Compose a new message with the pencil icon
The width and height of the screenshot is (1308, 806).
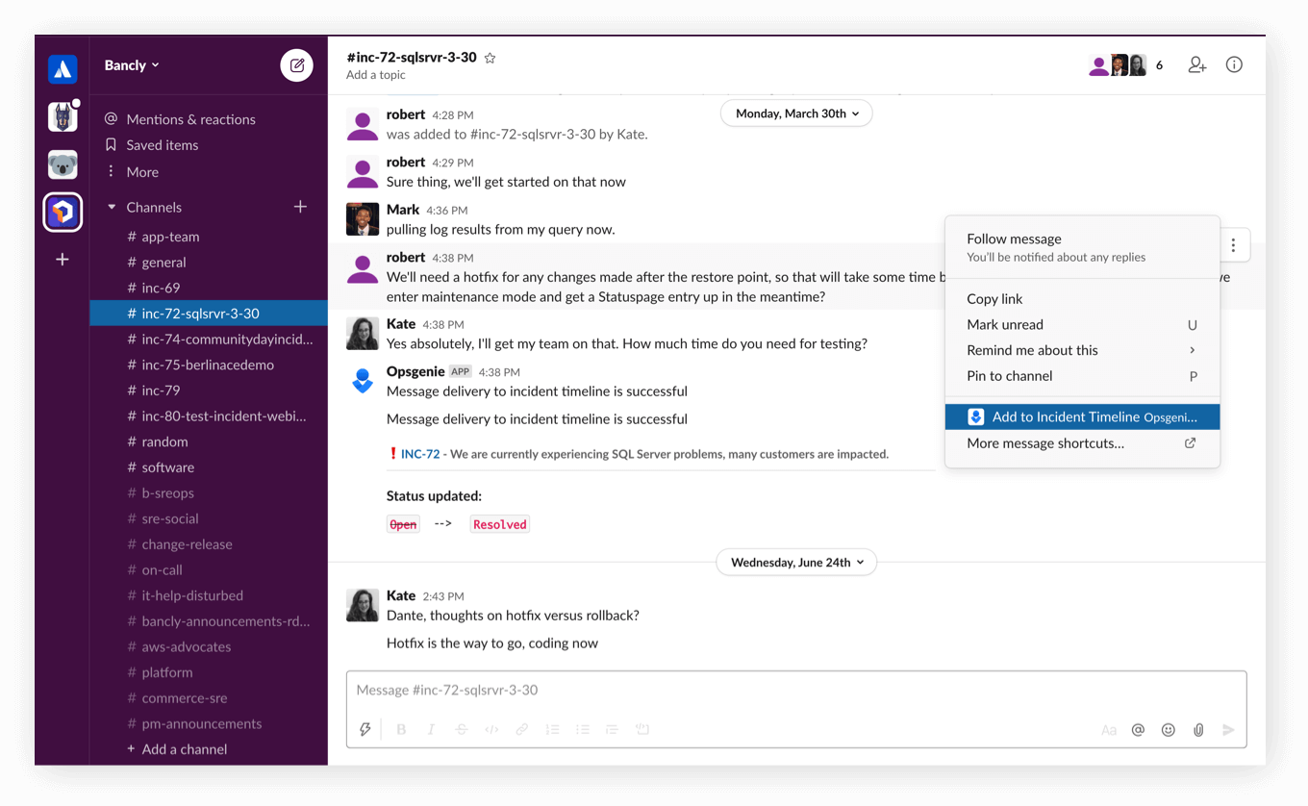296,64
